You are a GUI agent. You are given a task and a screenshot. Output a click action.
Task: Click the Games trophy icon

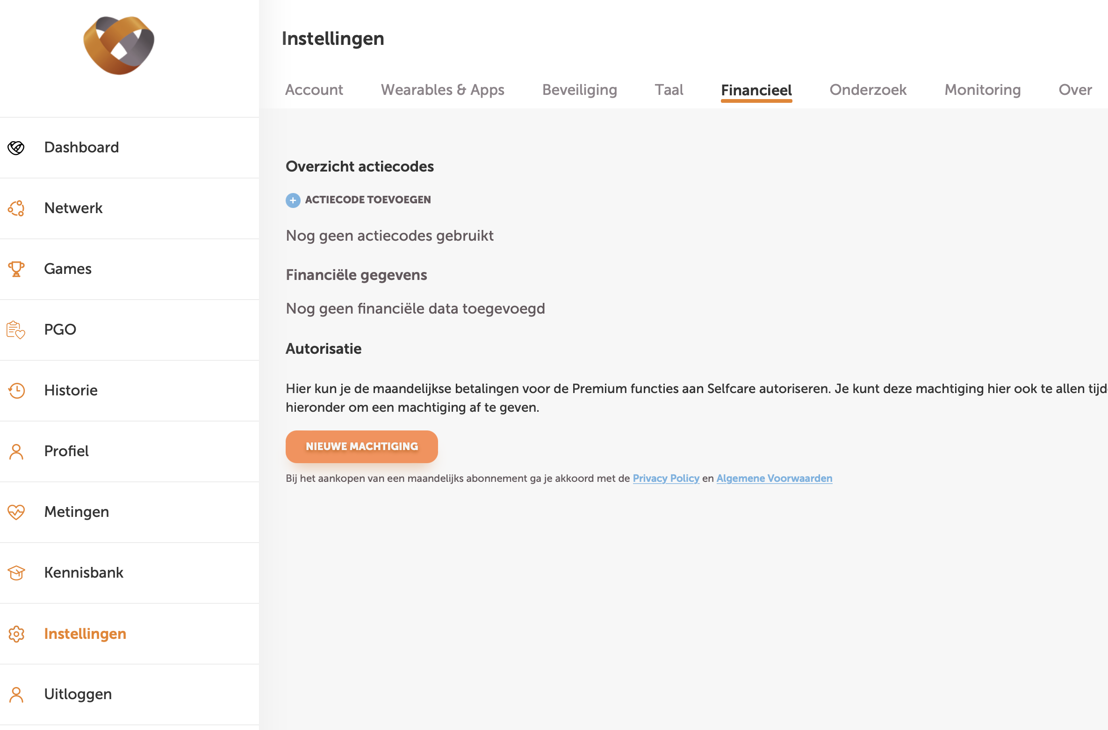click(x=16, y=269)
